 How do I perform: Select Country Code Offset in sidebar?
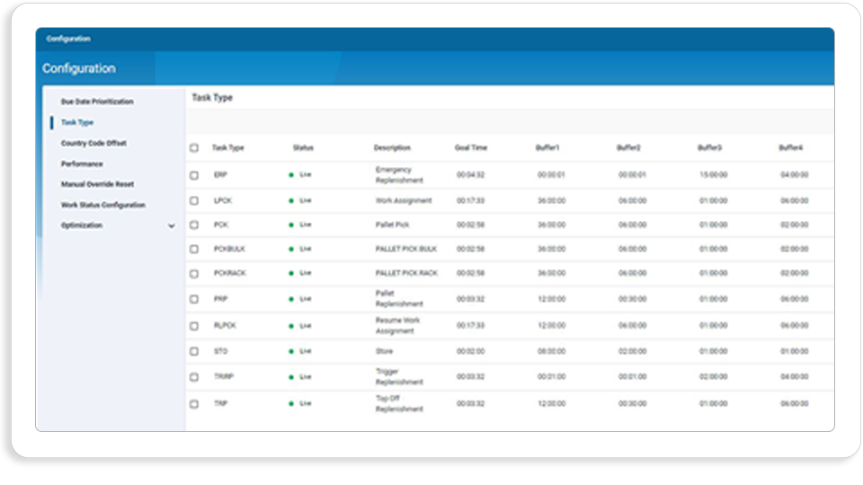(93, 143)
